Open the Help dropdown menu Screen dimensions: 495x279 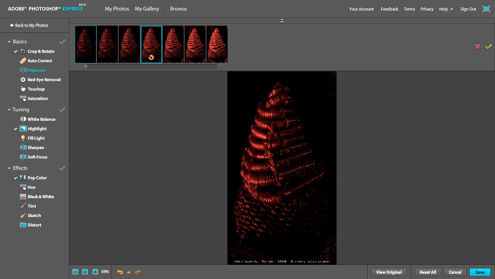446,9
